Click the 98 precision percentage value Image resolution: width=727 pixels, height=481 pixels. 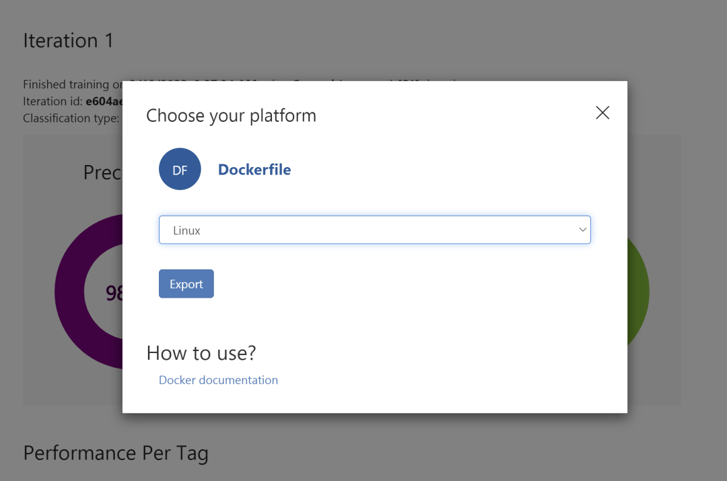tap(114, 293)
